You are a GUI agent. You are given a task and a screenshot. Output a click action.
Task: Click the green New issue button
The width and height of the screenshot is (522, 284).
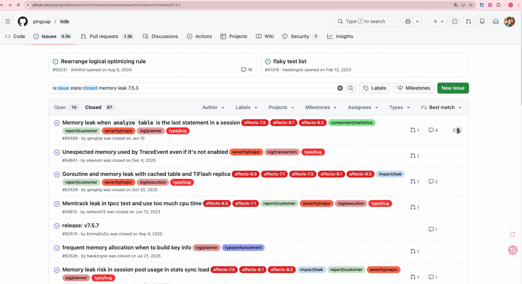(453, 88)
